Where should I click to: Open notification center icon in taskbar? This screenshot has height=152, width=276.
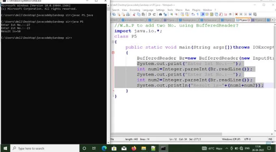(269, 148)
